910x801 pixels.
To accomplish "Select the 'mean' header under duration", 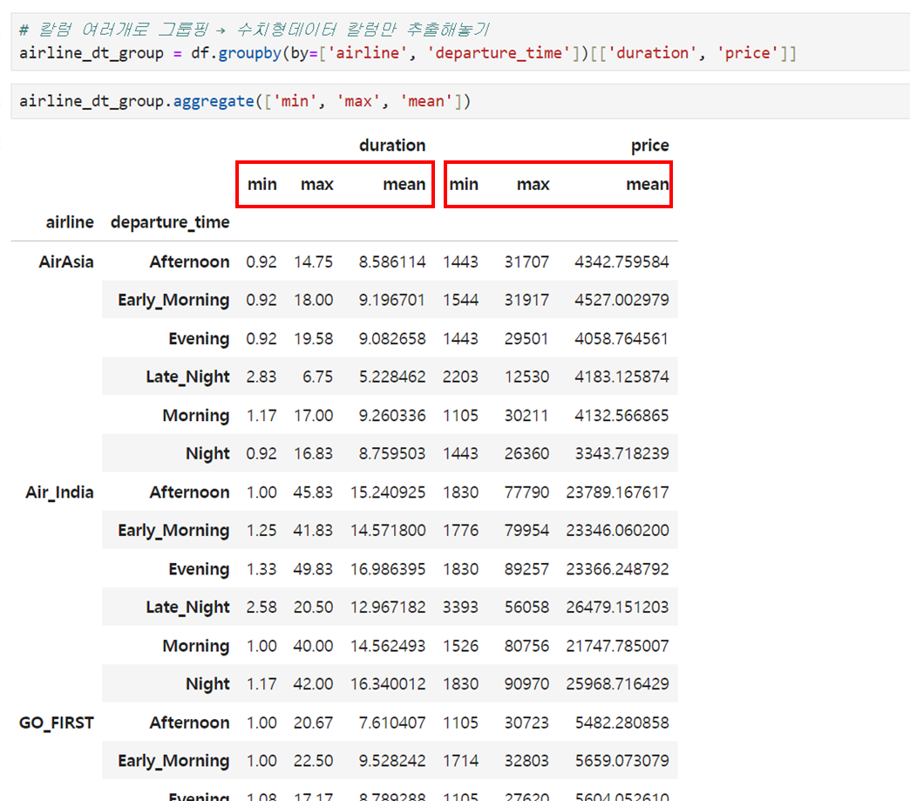I will point(404,185).
